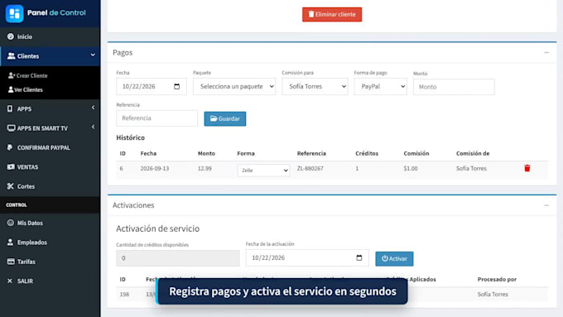Expand the APPS menu chevron

[x=93, y=108]
